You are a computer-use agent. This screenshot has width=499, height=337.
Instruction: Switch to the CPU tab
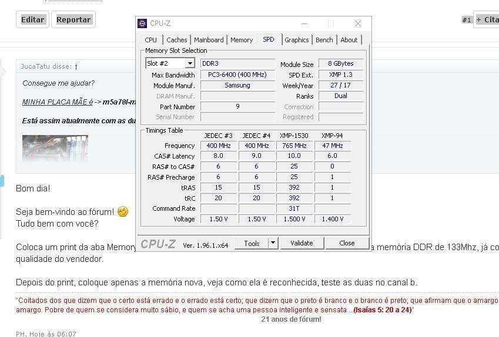[x=151, y=40]
